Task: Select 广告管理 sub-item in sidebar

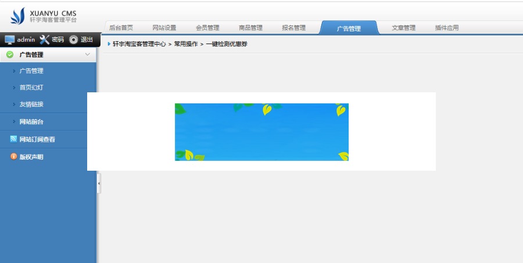Action: pos(31,71)
